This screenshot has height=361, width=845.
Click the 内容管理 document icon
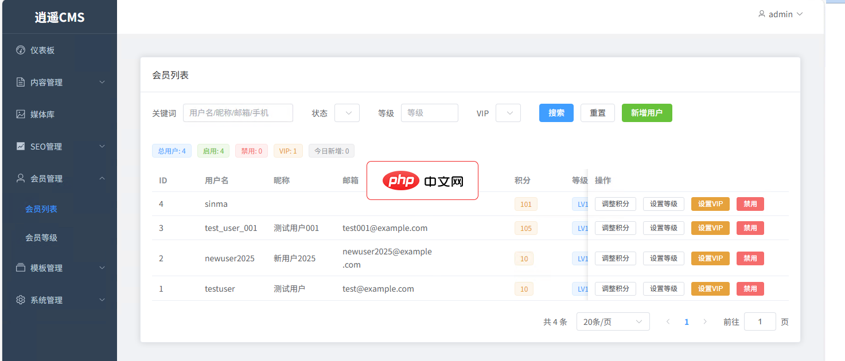click(21, 82)
